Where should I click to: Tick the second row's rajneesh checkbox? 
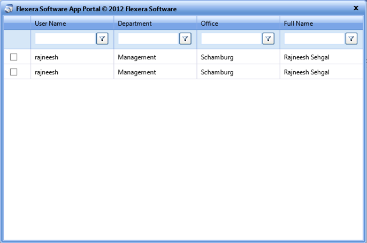click(x=14, y=72)
